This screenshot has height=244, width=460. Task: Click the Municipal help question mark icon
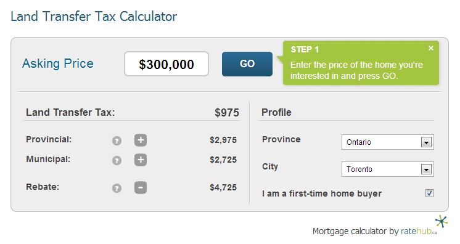click(117, 160)
